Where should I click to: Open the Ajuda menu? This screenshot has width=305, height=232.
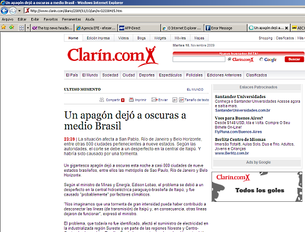pyautogui.click(x=89, y=19)
